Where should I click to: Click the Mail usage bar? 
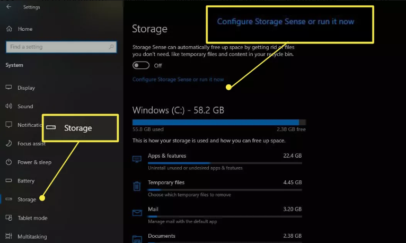coord(225,216)
